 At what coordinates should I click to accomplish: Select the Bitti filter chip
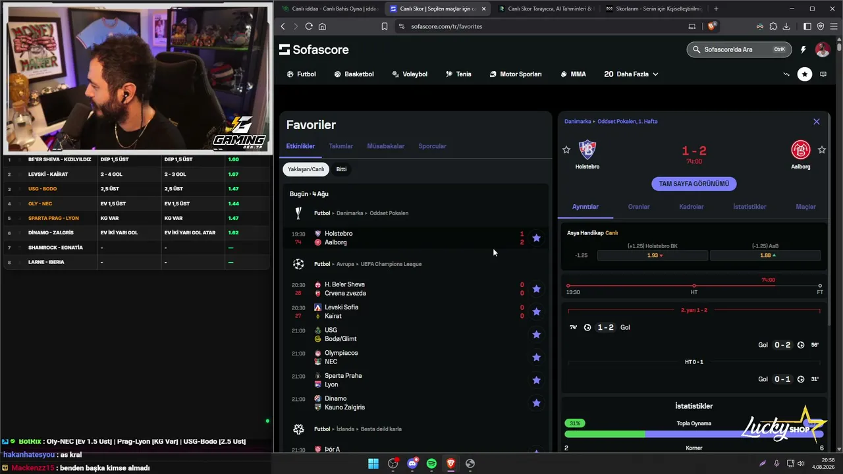point(341,169)
